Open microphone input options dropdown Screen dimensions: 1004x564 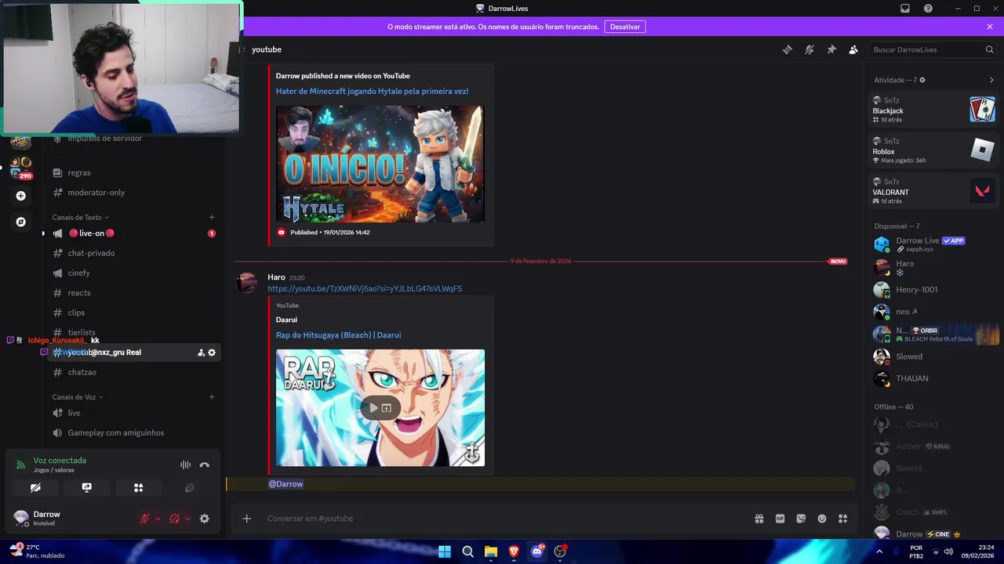pos(158,519)
